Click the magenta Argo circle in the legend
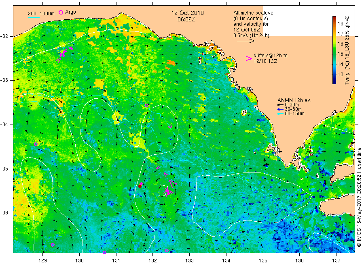364x266 pixels. coord(61,12)
